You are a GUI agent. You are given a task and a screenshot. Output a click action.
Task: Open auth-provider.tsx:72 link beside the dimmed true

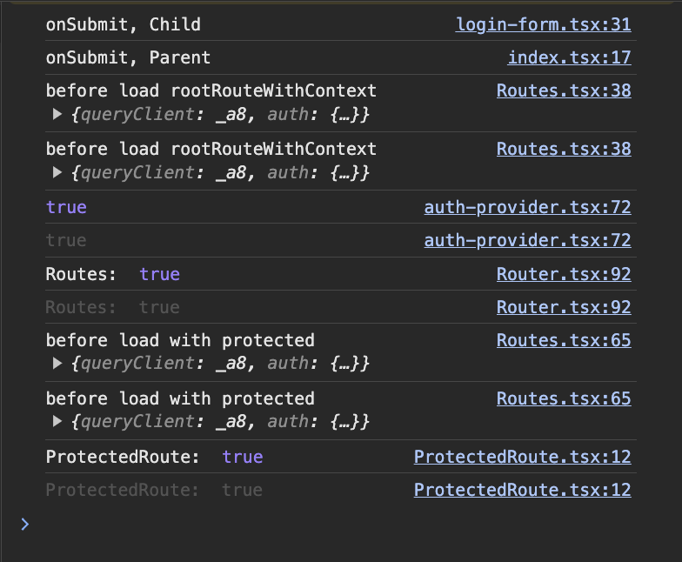tap(527, 240)
